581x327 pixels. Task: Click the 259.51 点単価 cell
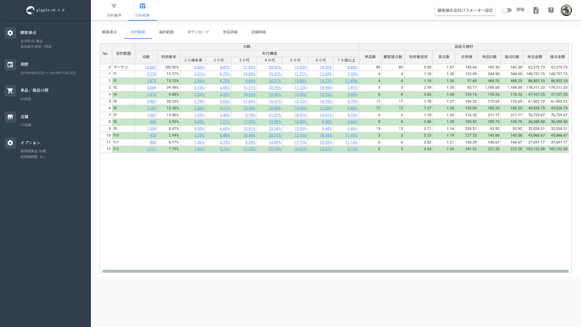click(x=467, y=129)
